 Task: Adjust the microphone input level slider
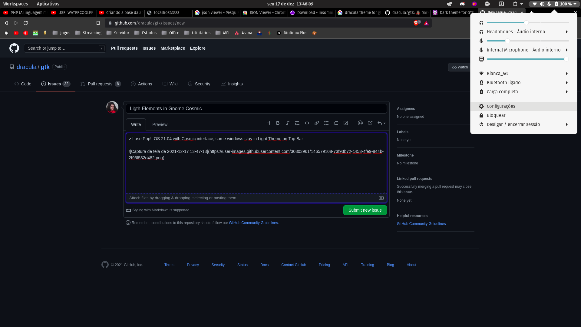pos(528,41)
